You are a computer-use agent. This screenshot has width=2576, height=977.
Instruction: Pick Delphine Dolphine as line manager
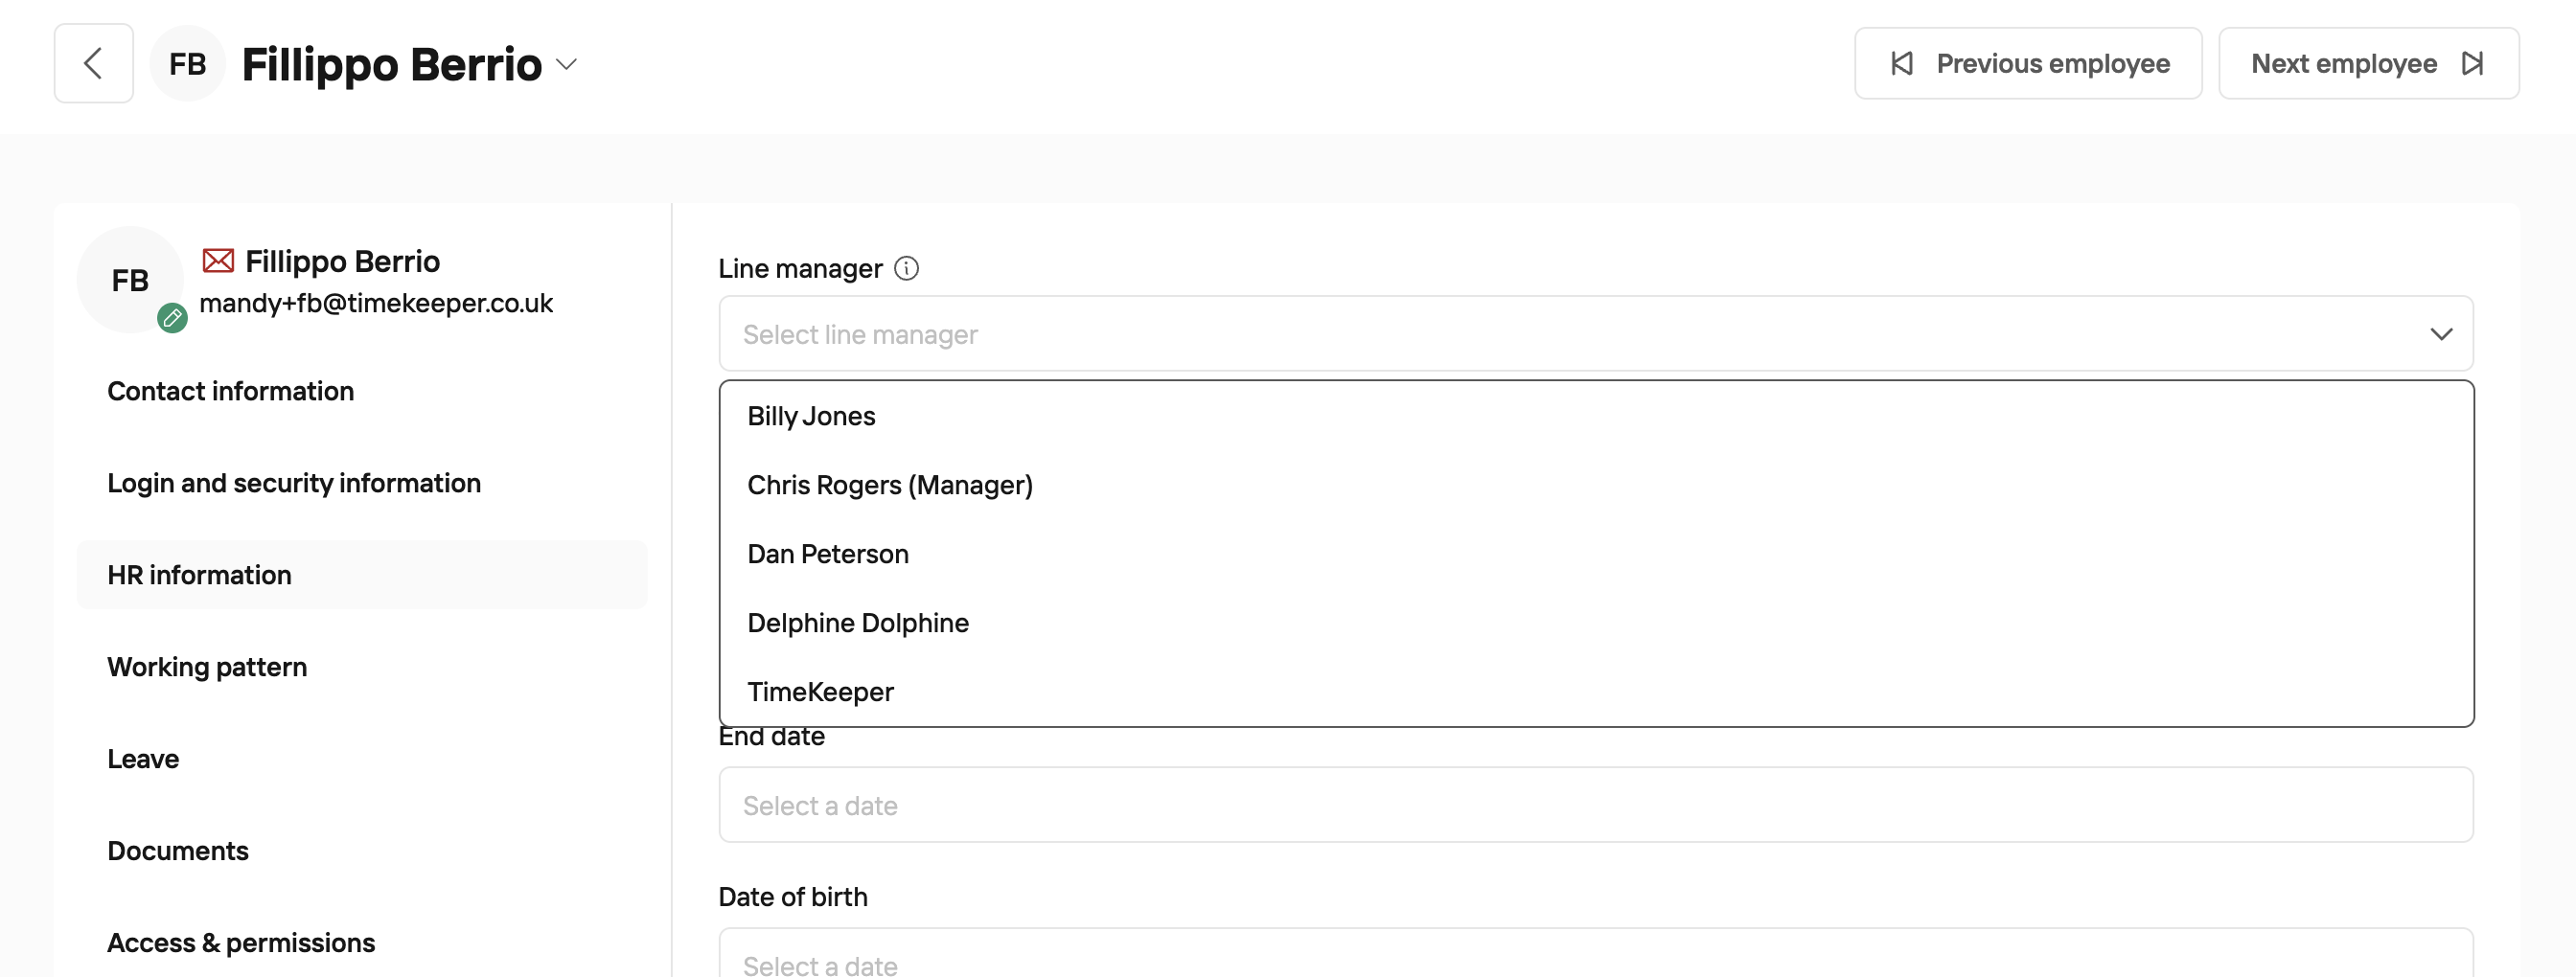click(1595, 623)
